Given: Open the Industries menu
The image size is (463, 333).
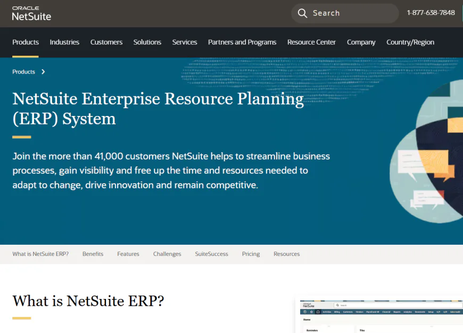Looking at the screenshot, I should [x=64, y=42].
